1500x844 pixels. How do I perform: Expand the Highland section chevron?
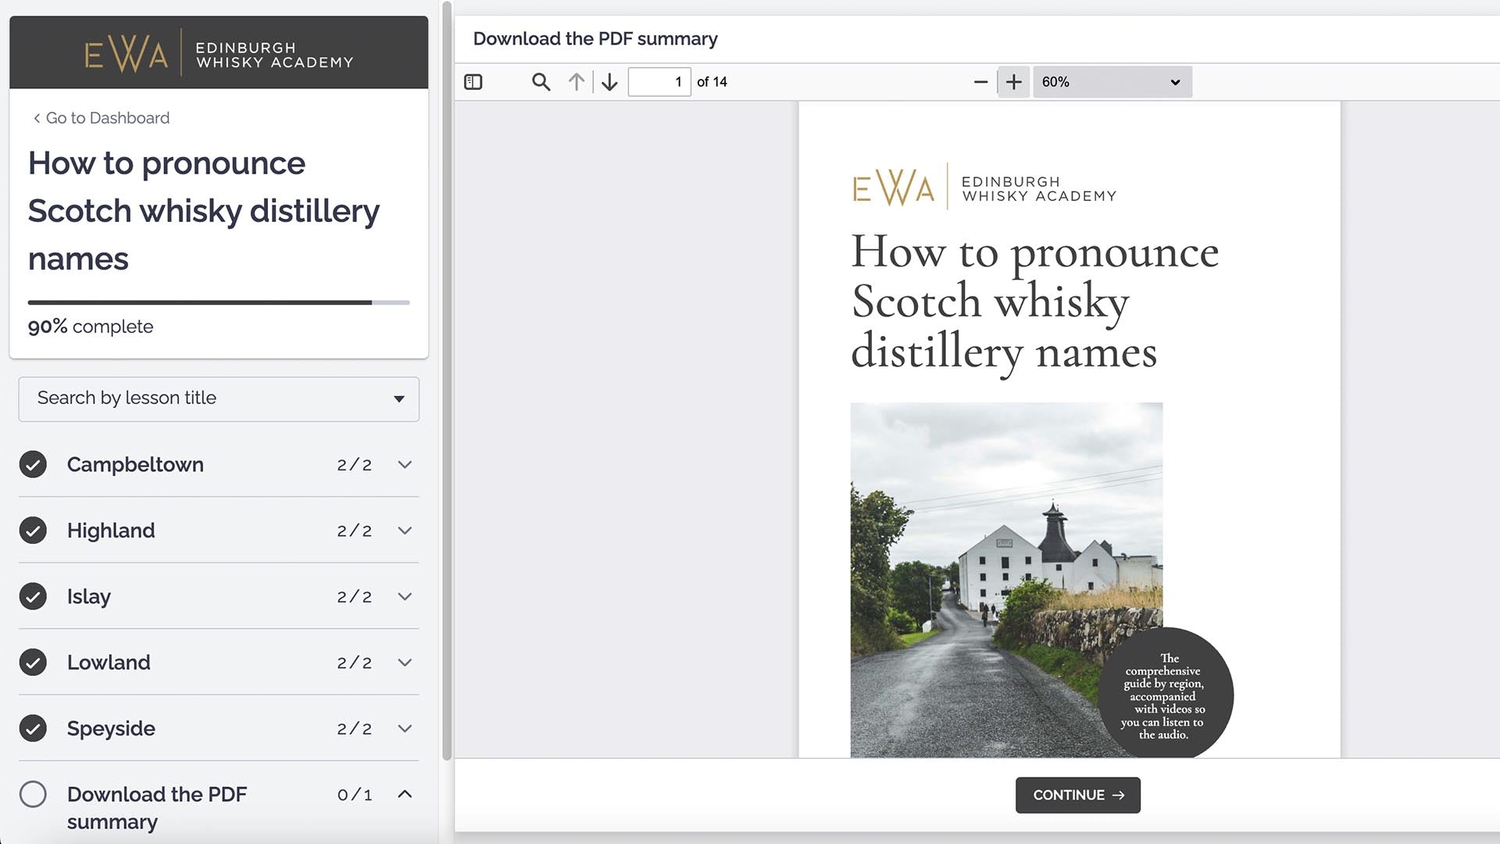405,530
